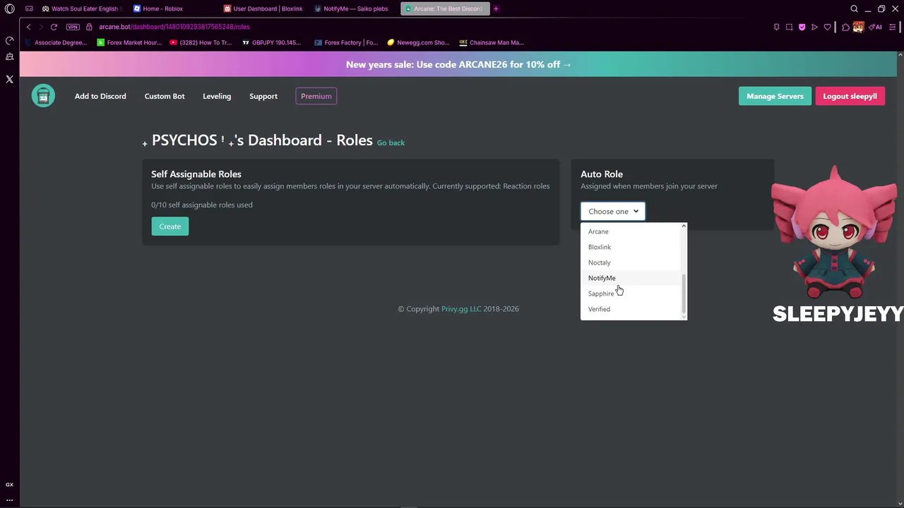The width and height of the screenshot is (904, 508).
Task: Open Add to Discord in the navbar
Action: 100,96
